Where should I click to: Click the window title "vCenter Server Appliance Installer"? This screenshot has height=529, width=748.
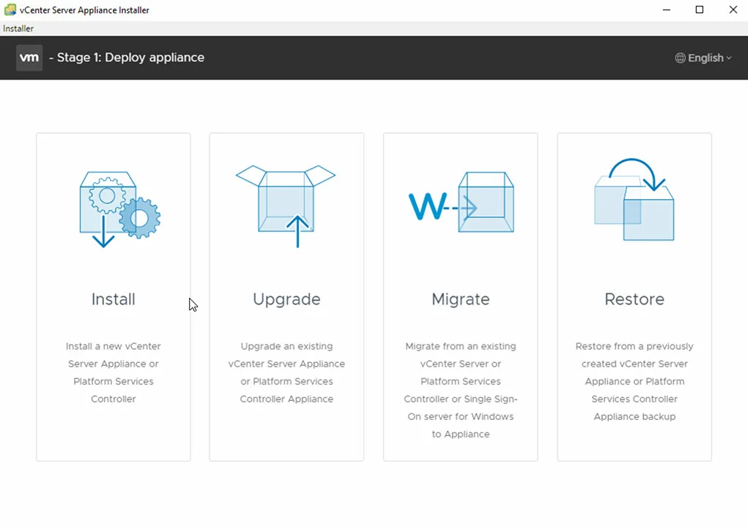tap(84, 10)
